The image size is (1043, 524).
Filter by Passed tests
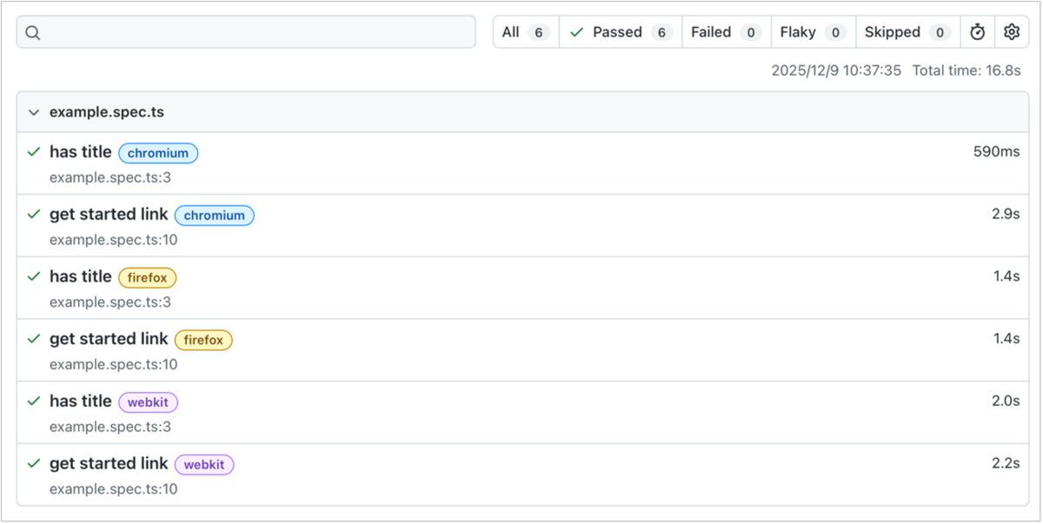point(621,32)
